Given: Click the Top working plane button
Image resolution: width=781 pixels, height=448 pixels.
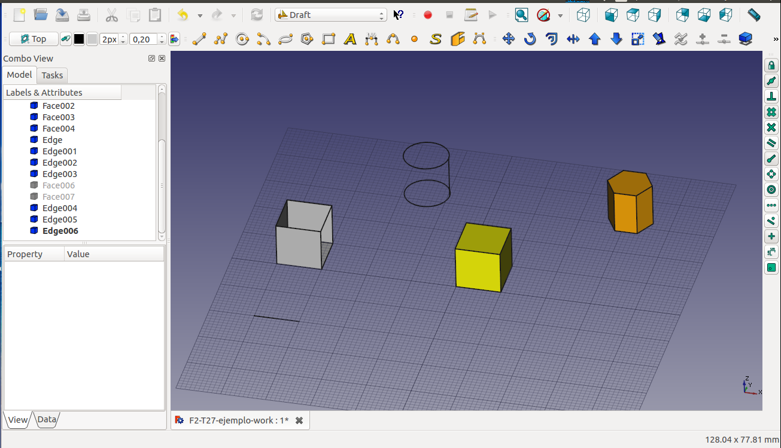Looking at the screenshot, I should click(x=34, y=39).
